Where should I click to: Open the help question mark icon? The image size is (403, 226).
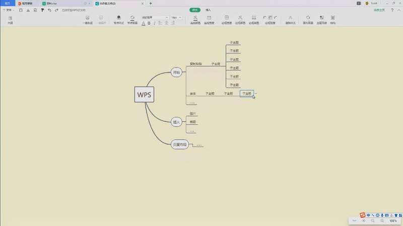[x=392, y=10]
